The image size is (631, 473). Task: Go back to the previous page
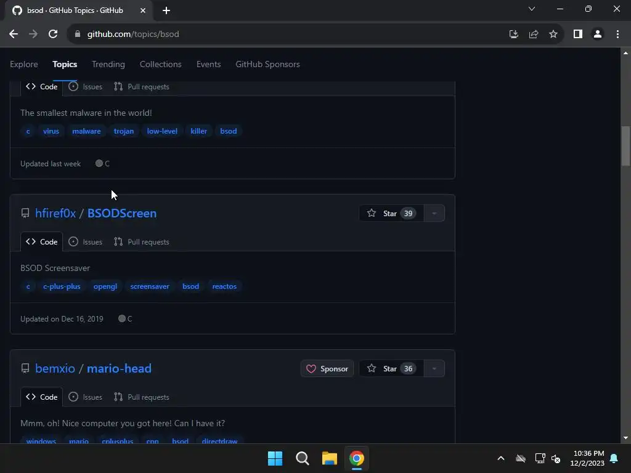click(14, 34)
